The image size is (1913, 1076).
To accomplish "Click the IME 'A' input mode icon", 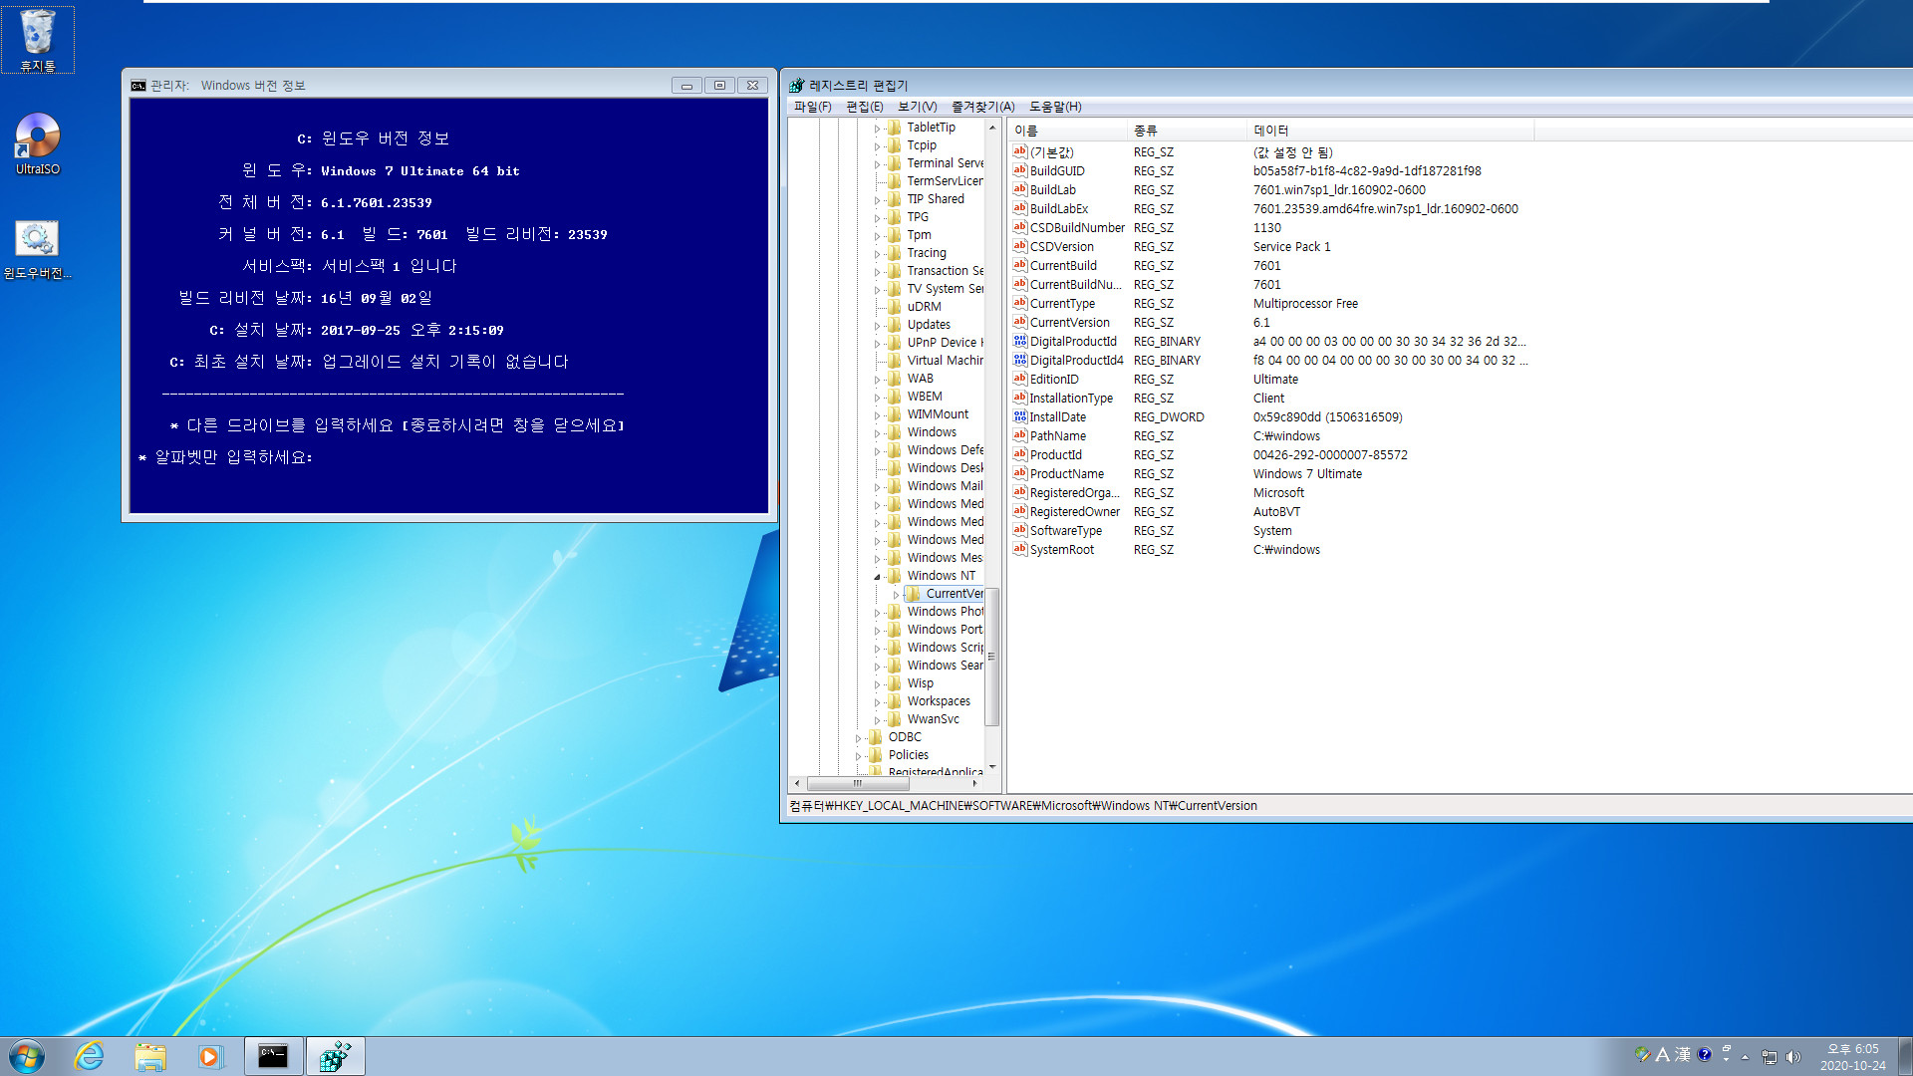I will coord(1663,1054).
